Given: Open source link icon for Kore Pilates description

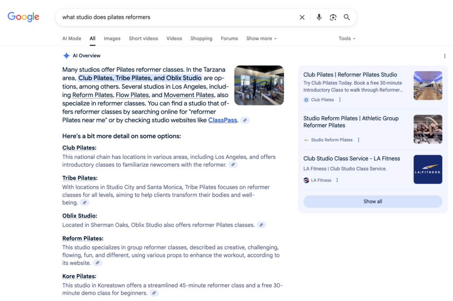Looking at the screenshot, I should [154, 293].
